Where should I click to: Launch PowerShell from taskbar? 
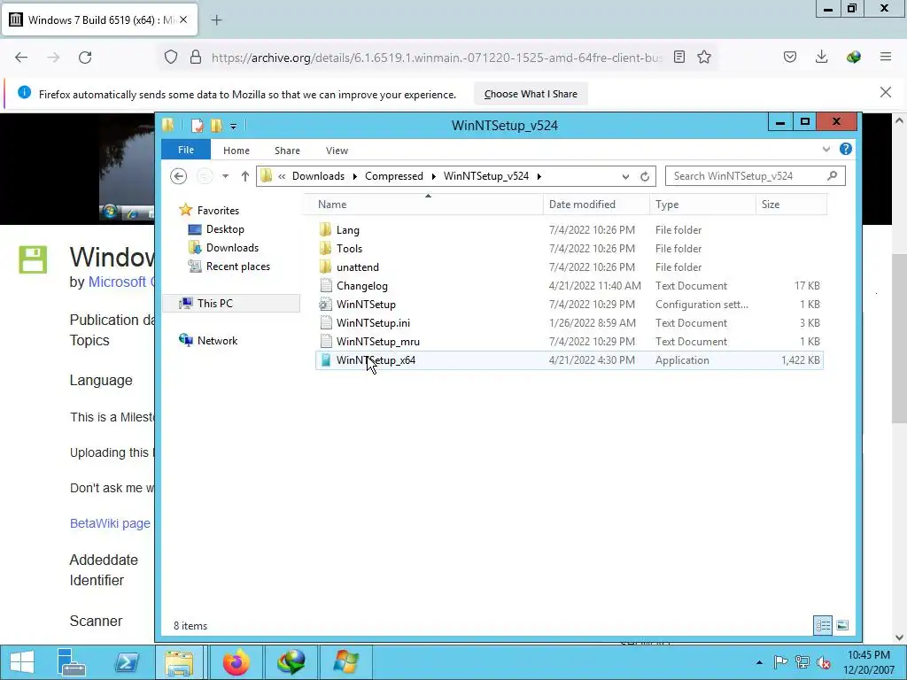tap(126, 661)
